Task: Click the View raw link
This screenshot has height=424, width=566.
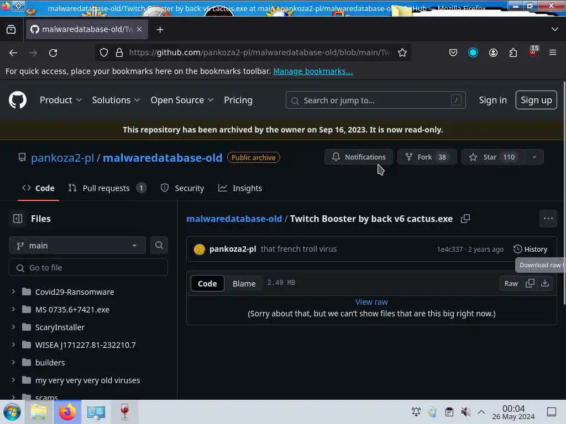Action: point(371,302)
